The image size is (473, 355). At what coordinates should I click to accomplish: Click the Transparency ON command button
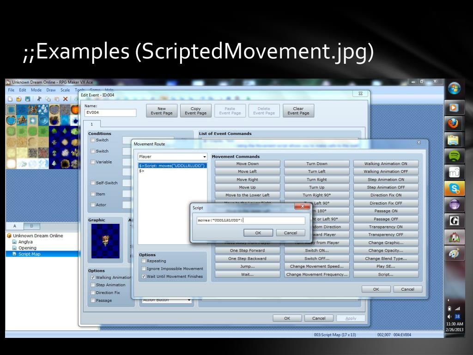[x=386, y=226]
